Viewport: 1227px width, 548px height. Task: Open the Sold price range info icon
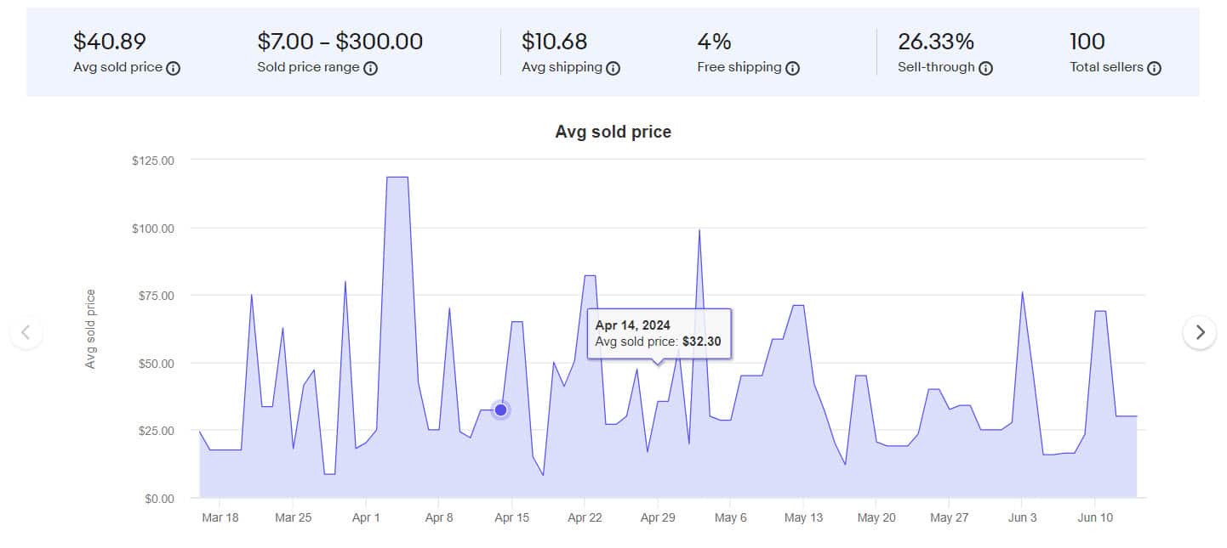point(370,68)
